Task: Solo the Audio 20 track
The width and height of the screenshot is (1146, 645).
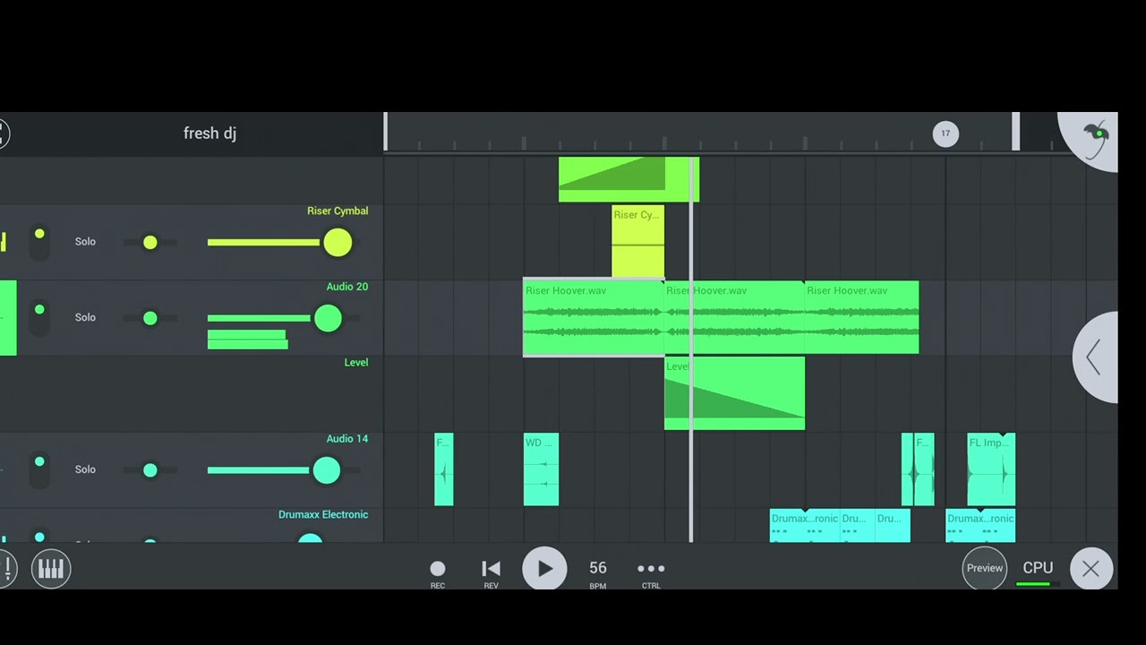Action: pyautogui.click(x=85, y=317)
